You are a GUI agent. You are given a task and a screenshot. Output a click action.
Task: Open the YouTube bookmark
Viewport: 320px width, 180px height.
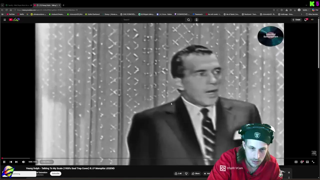point(10,14)
